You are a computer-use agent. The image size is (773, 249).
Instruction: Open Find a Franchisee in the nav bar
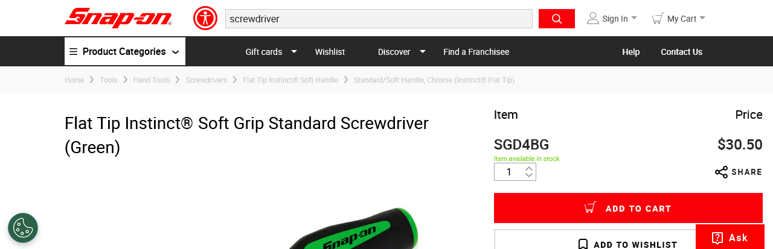pyautogui.click(x=476, y=52)
